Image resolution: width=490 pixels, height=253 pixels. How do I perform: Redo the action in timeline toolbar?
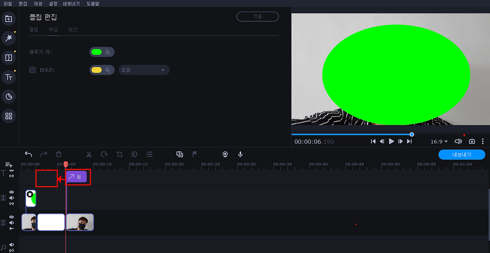point(44,154)
